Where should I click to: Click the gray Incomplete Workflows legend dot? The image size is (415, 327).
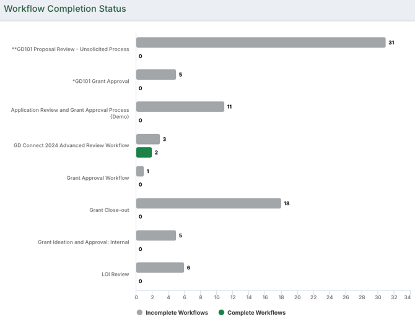(139, 313)
